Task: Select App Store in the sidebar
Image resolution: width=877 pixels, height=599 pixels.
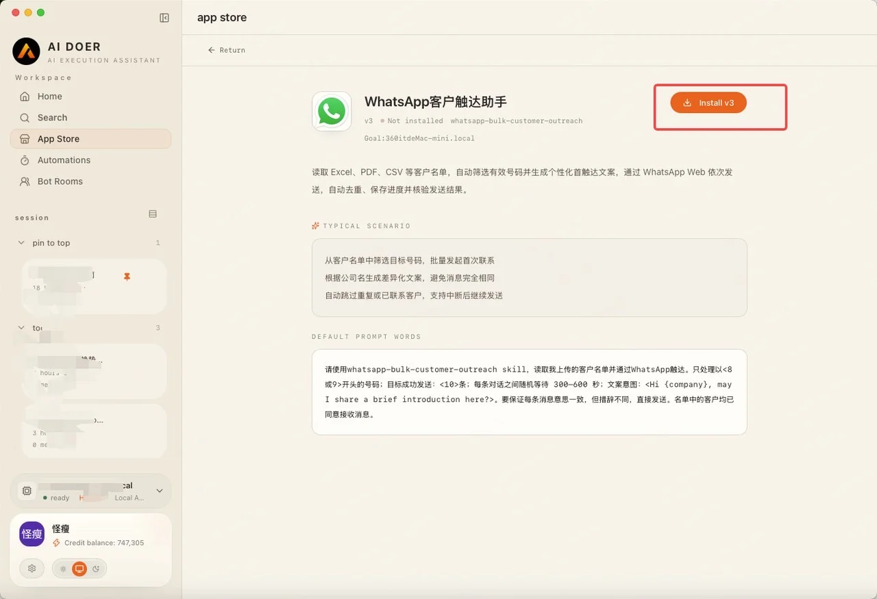Action: 90,139
